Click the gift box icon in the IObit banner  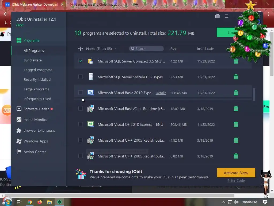coord(81,174)
